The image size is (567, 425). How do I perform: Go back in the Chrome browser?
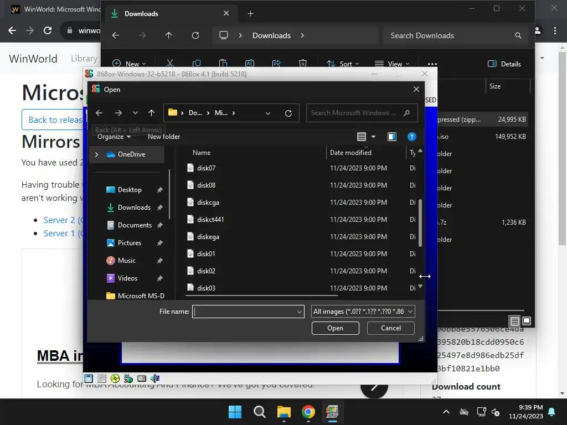12,30
